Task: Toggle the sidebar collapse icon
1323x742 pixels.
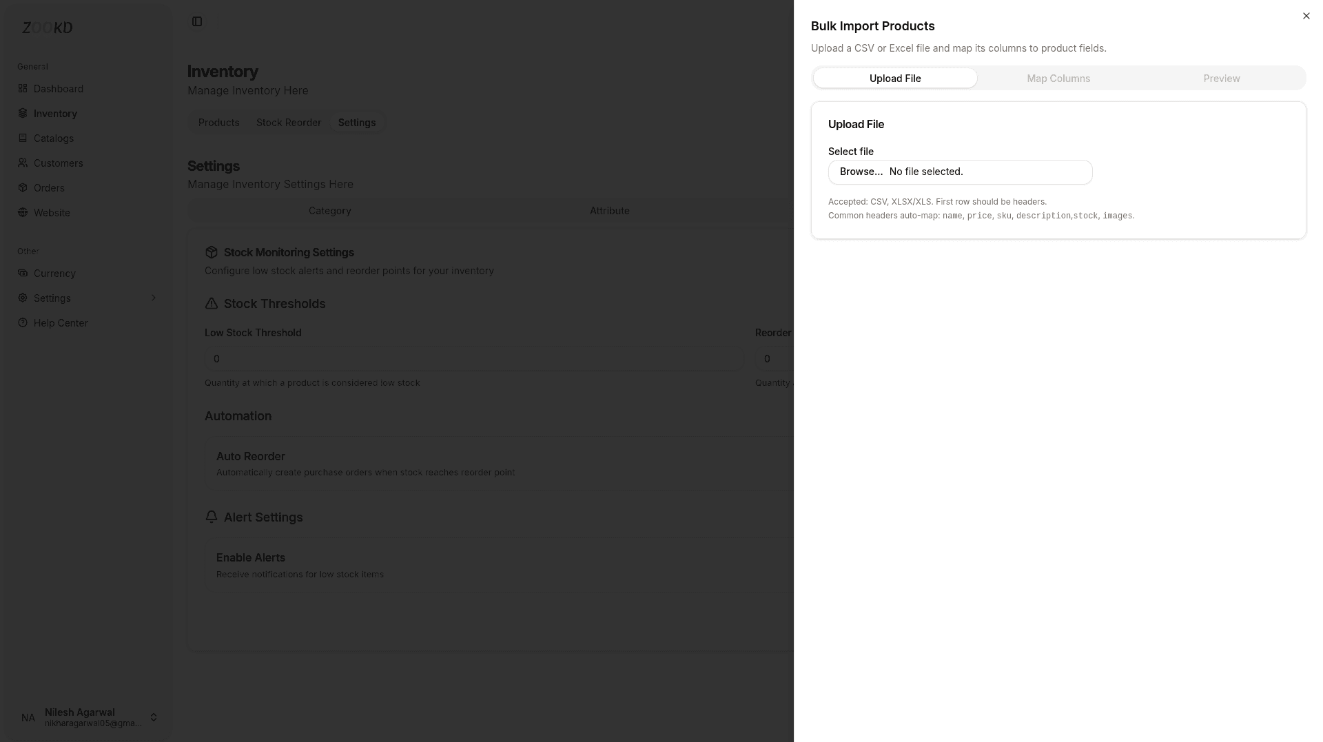Action: point(197,21)
